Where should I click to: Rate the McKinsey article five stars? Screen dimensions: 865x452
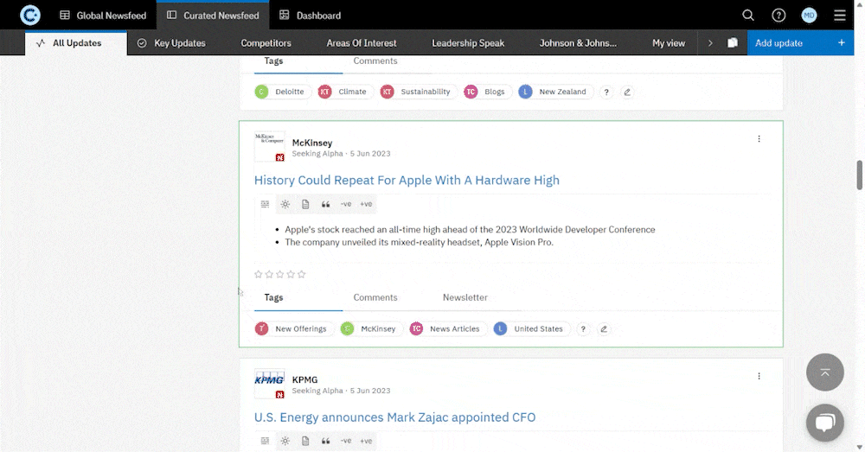coord(302,274)
